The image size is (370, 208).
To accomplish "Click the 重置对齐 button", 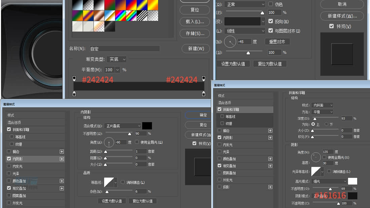I will (277, 42).
